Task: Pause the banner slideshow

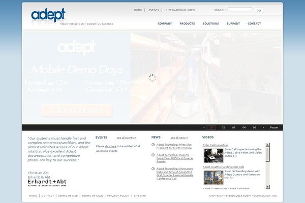Action: pyautogui.click(x=273, y=127)
